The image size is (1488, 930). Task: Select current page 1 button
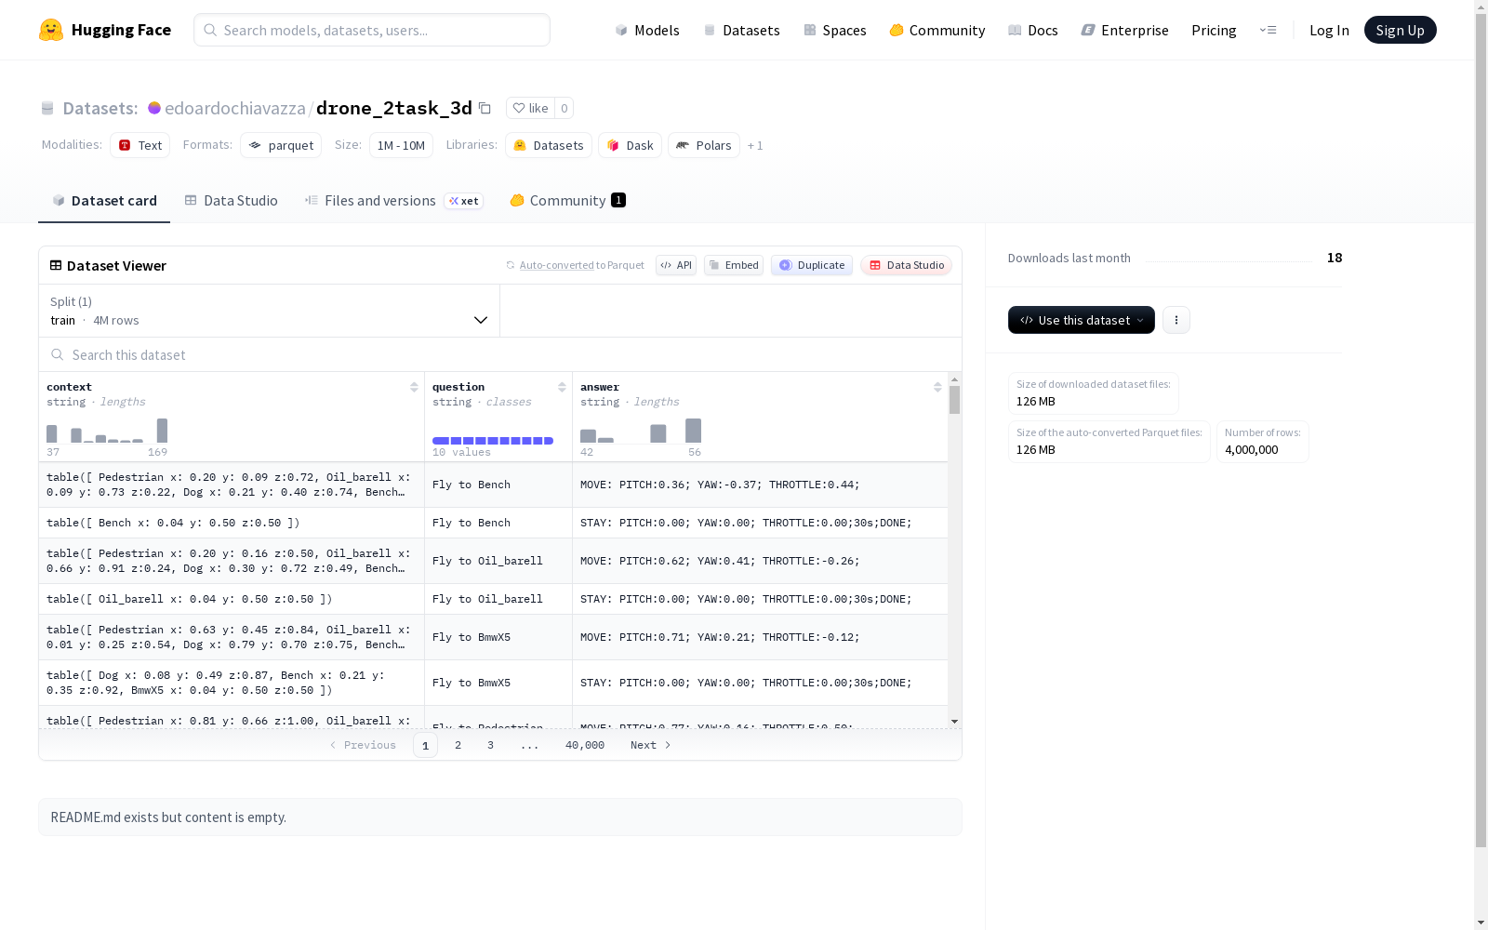click(x=425, y=745)
